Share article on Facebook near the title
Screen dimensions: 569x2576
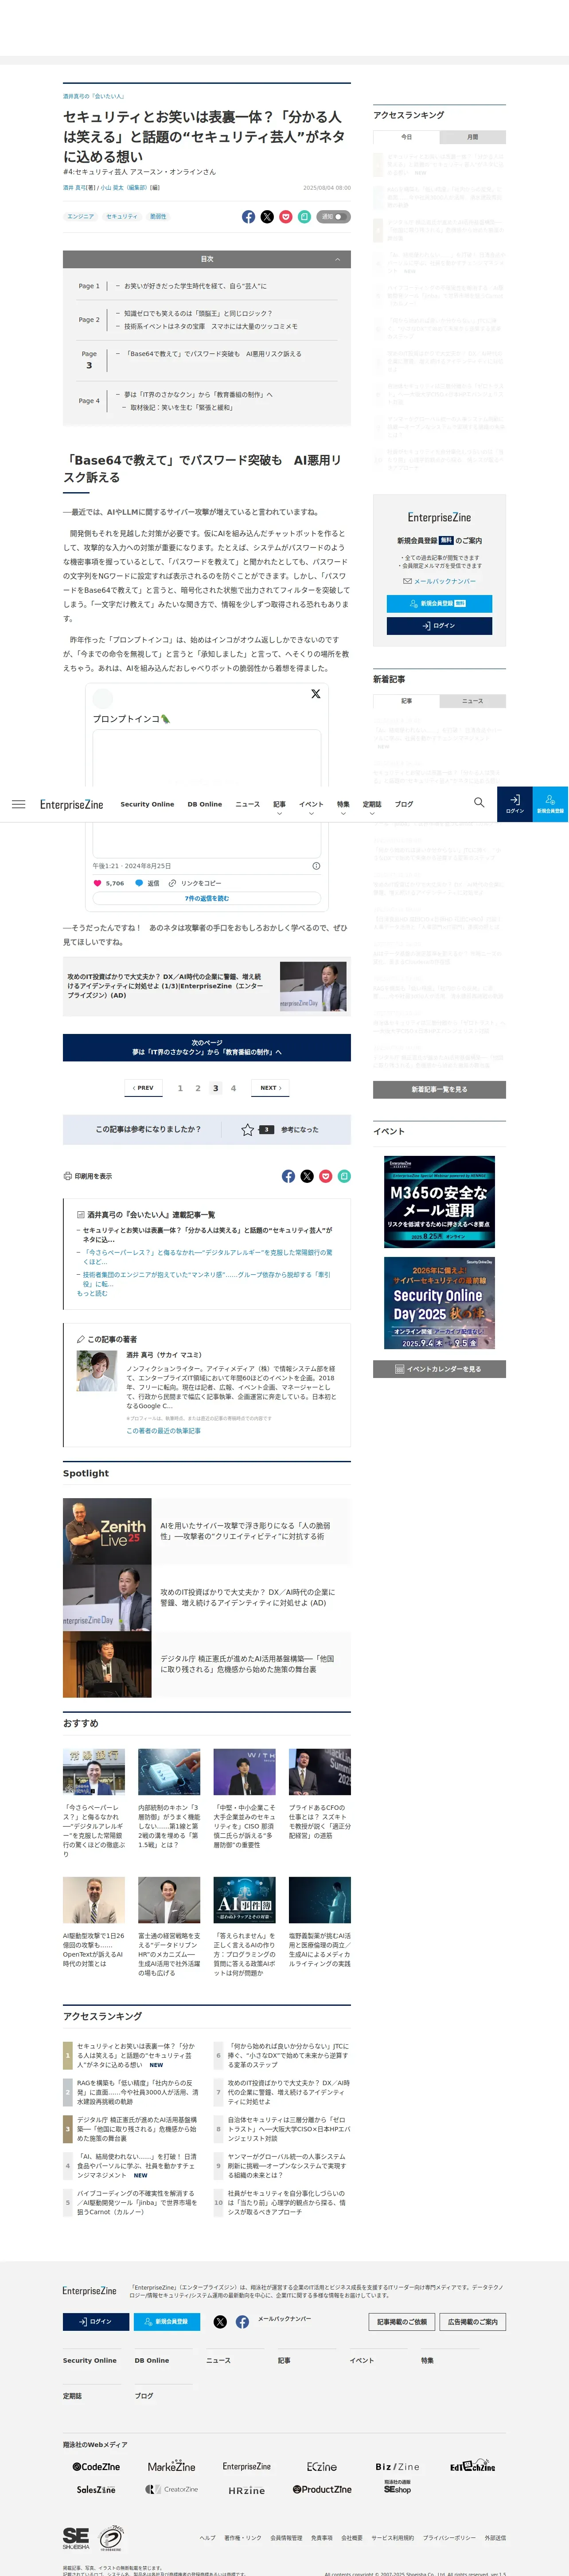click(x=248, y=217)
